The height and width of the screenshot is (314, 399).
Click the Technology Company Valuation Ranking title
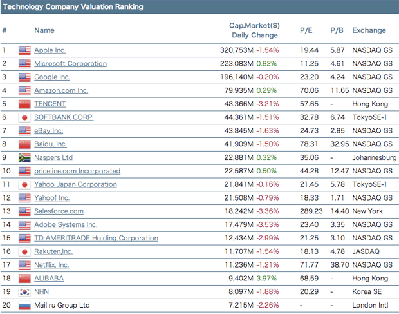click(73, 6)
